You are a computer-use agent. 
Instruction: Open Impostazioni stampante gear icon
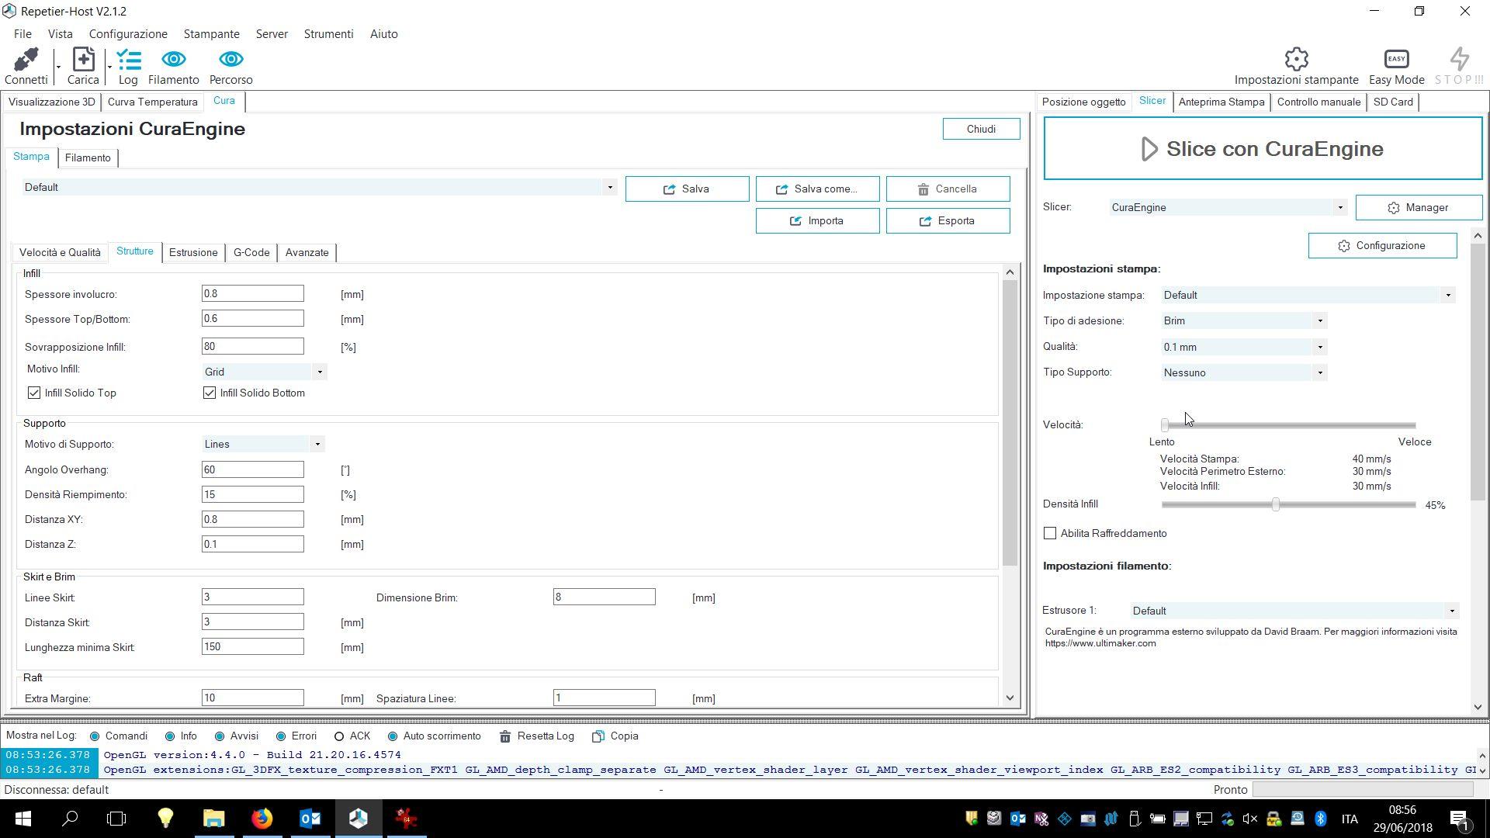[1296, 59]
